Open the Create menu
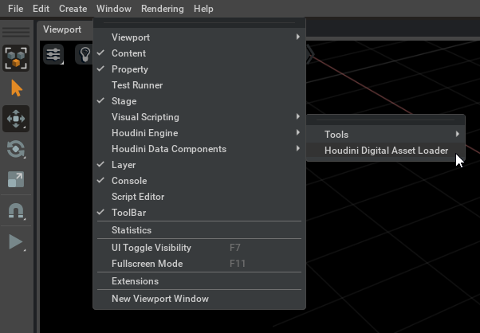 point(73,9)
